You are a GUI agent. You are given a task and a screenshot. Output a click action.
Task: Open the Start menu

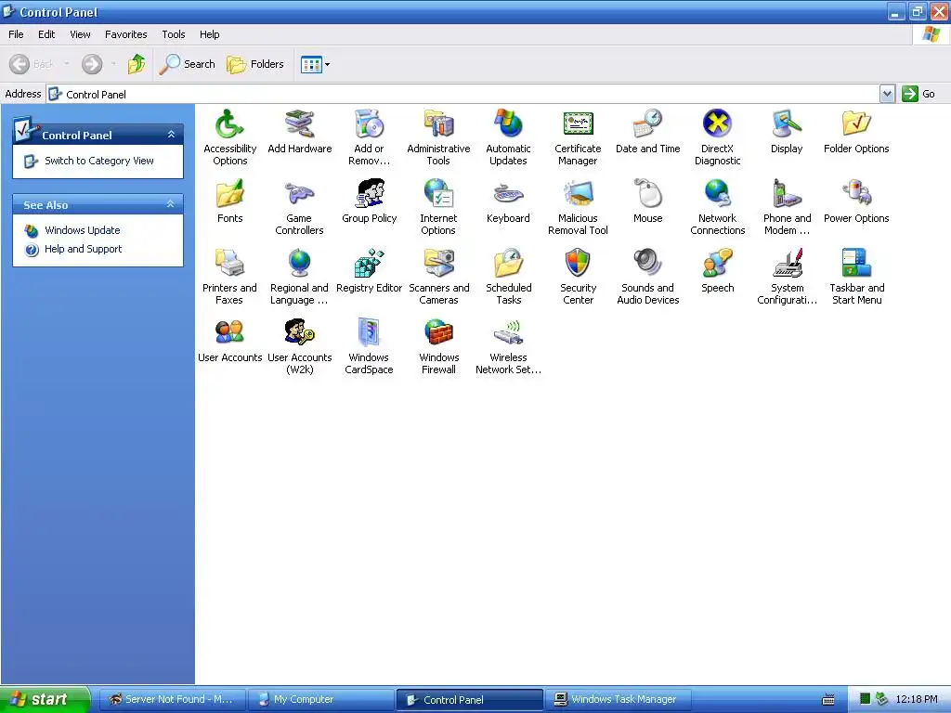(x=44, y=699)
